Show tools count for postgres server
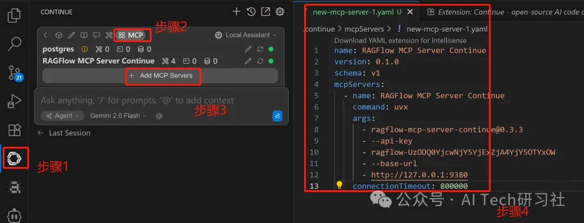 pos(102,49)
